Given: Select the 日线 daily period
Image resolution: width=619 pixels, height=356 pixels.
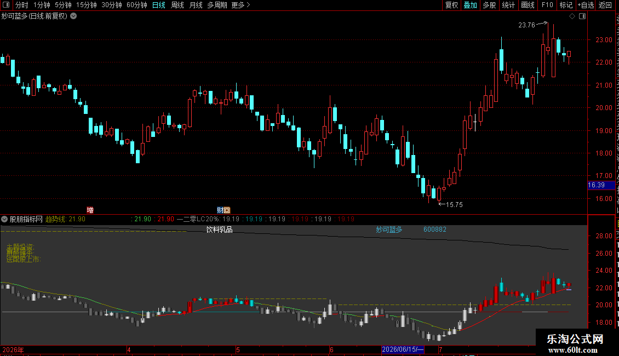Looking at the screenshot, I should (x=159, y=5).
